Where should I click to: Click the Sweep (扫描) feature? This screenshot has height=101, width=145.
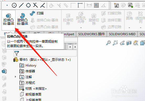(37, 13)
